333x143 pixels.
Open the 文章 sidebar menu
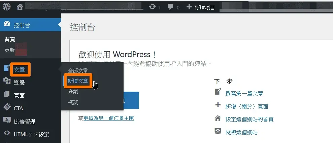point(19,70)
